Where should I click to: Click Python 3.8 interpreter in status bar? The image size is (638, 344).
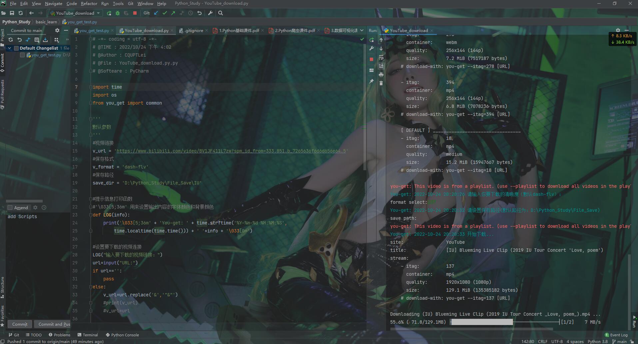coord(597,341)
